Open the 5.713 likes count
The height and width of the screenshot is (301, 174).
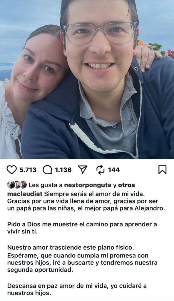point(28,170)
